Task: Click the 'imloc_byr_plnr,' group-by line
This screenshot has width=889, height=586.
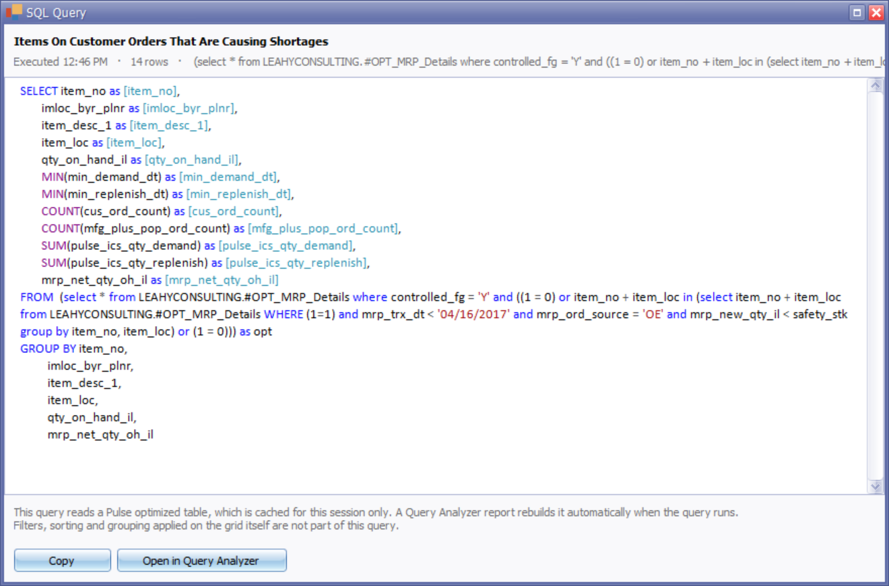Action: coord(90,366)
